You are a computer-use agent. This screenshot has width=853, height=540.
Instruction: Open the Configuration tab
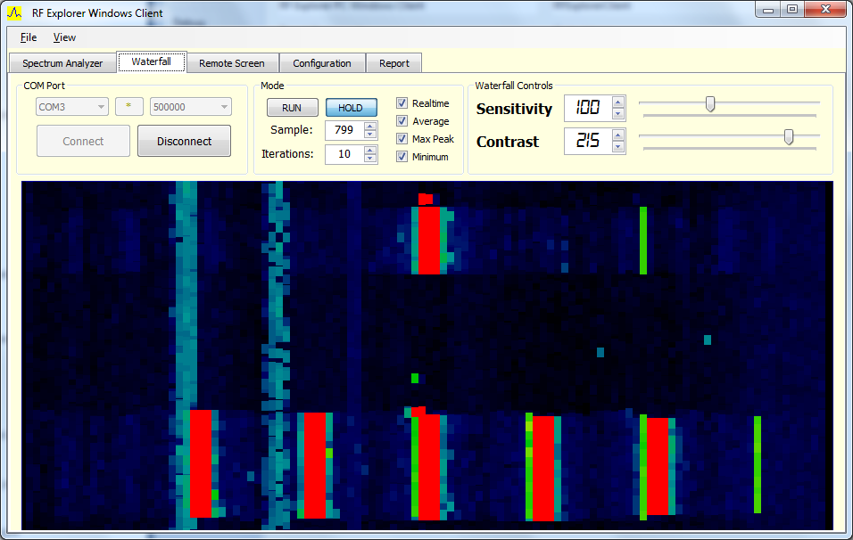322,63
